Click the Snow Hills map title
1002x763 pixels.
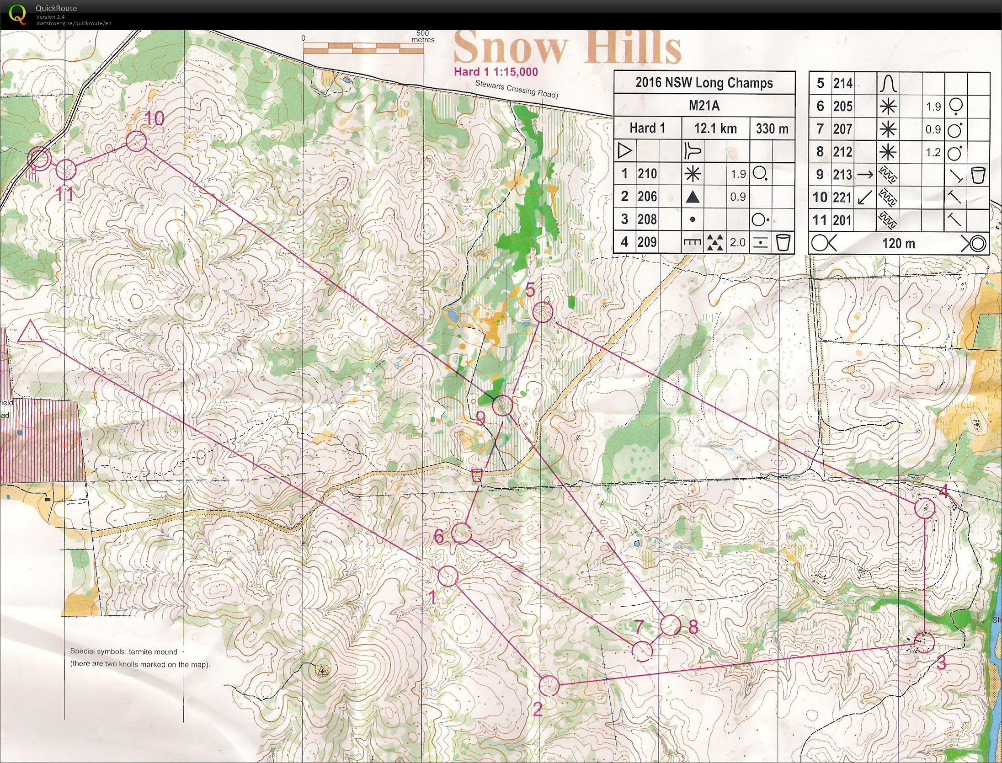[567, 48]
